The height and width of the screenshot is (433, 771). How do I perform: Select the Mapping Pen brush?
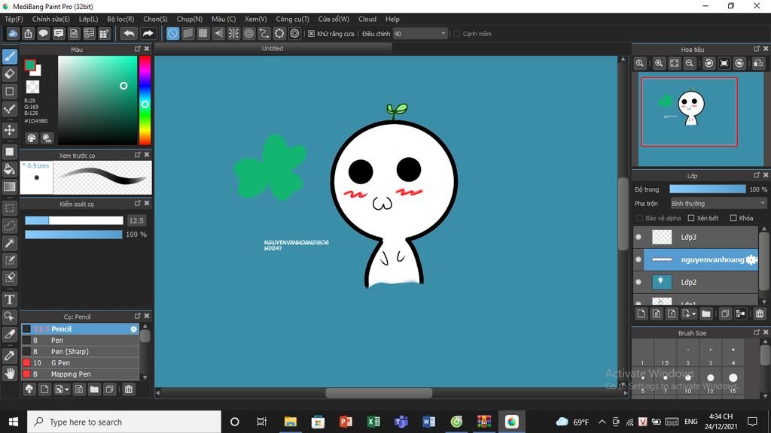tap(80, 374)
